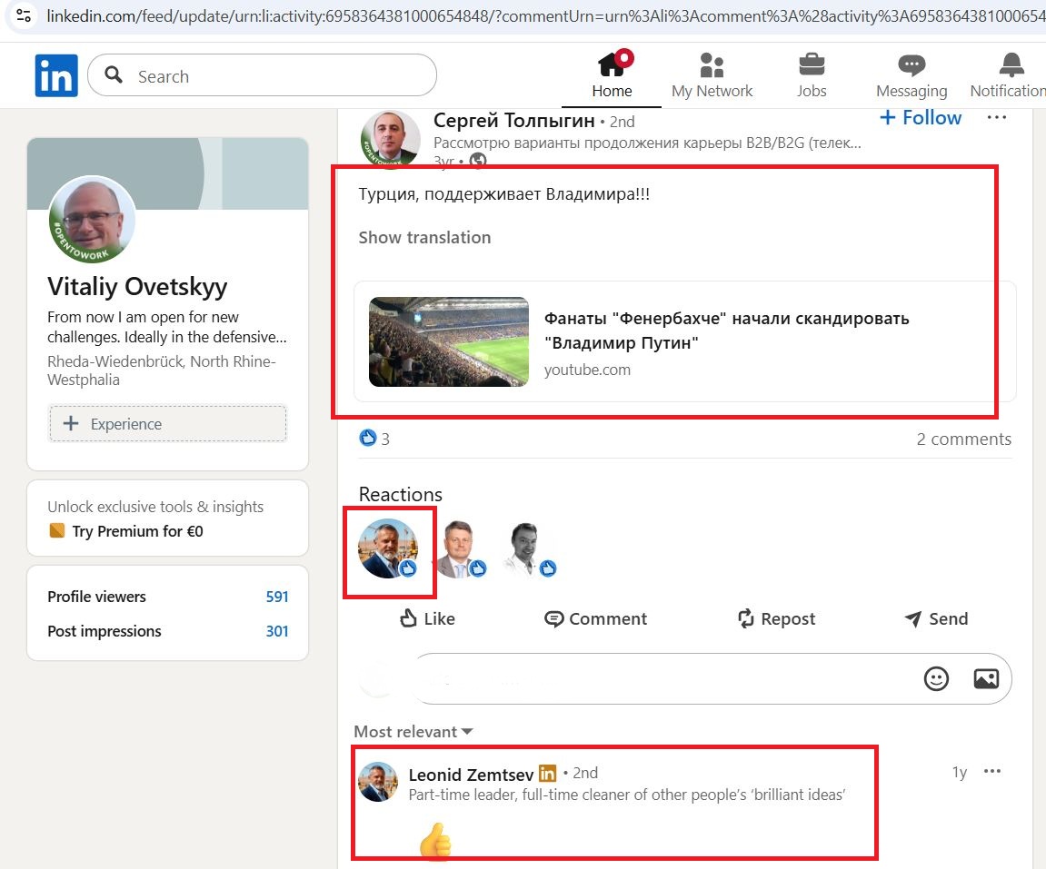Open the My Network icon
The height and width of the screenshot is (869, 1046).
(712, 65)
